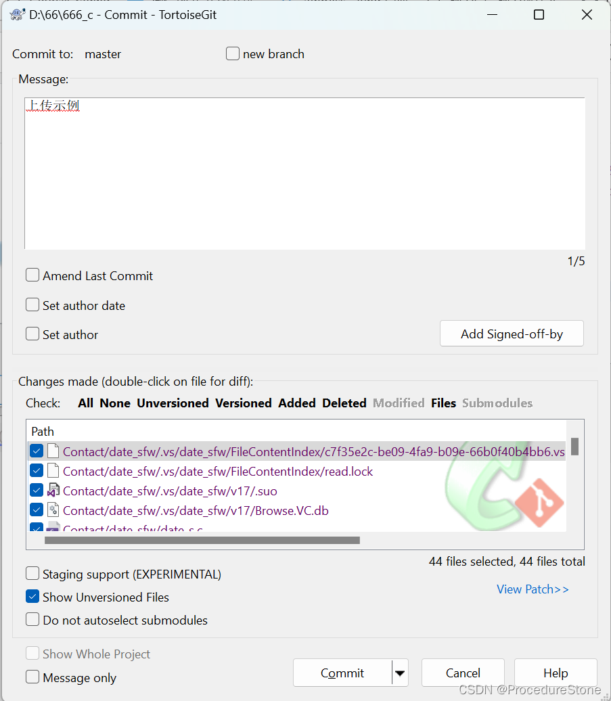Deselect the Browse.VC.db file checkbox
This screenshot has width=611, height=701.
37,510
